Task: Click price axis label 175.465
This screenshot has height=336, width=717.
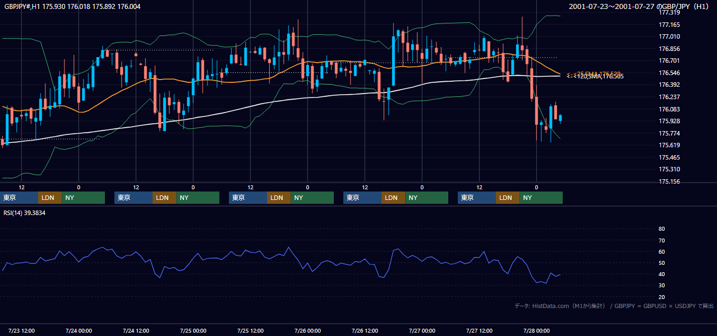Action: pos(669,157)
